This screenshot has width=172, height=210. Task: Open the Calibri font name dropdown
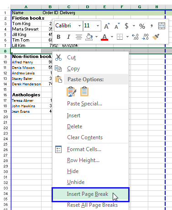coord(79,26)
